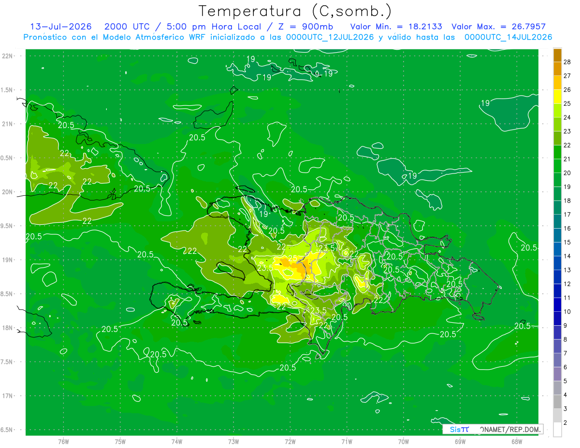The height and width of the screenshot is (448, 580).
Task: Click the legend value label '23'
Action: pyautogui.click(x=567, y=131)
